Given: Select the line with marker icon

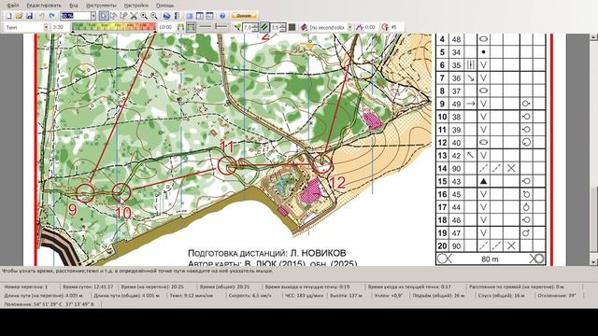Looking at the screenshot, I should point(221,27).
